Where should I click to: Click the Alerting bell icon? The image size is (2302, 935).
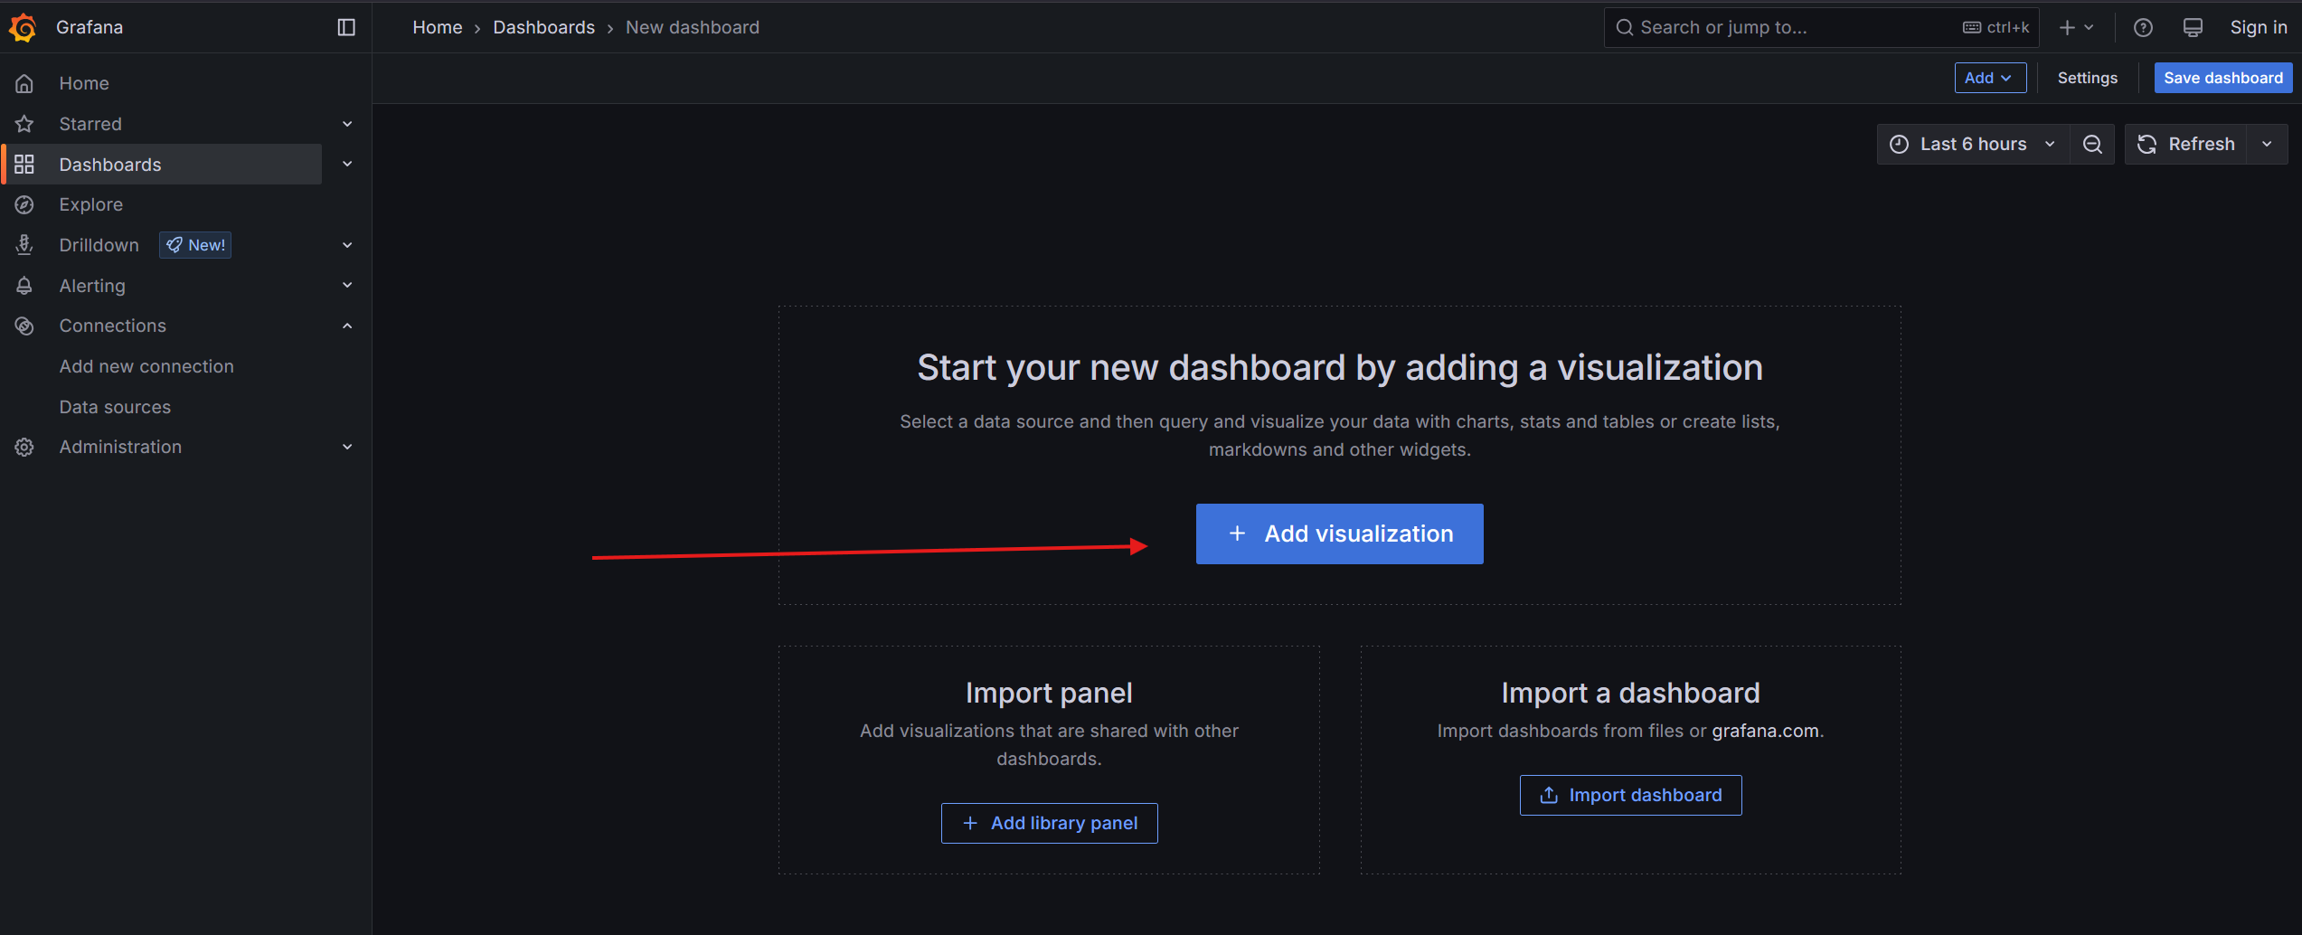(24, 286)
